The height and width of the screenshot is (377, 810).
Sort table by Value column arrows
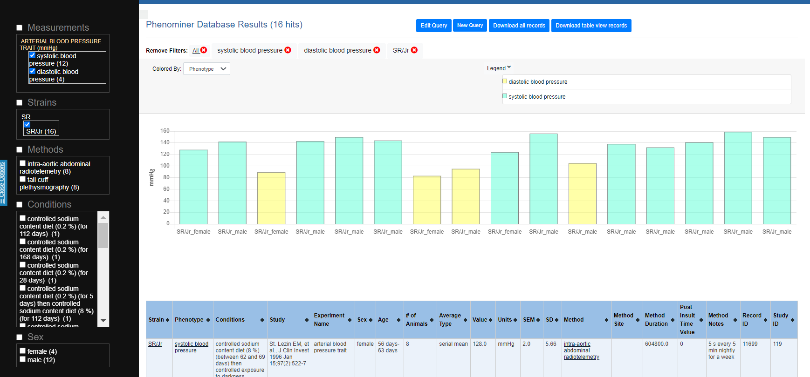(x=490, y=320)
